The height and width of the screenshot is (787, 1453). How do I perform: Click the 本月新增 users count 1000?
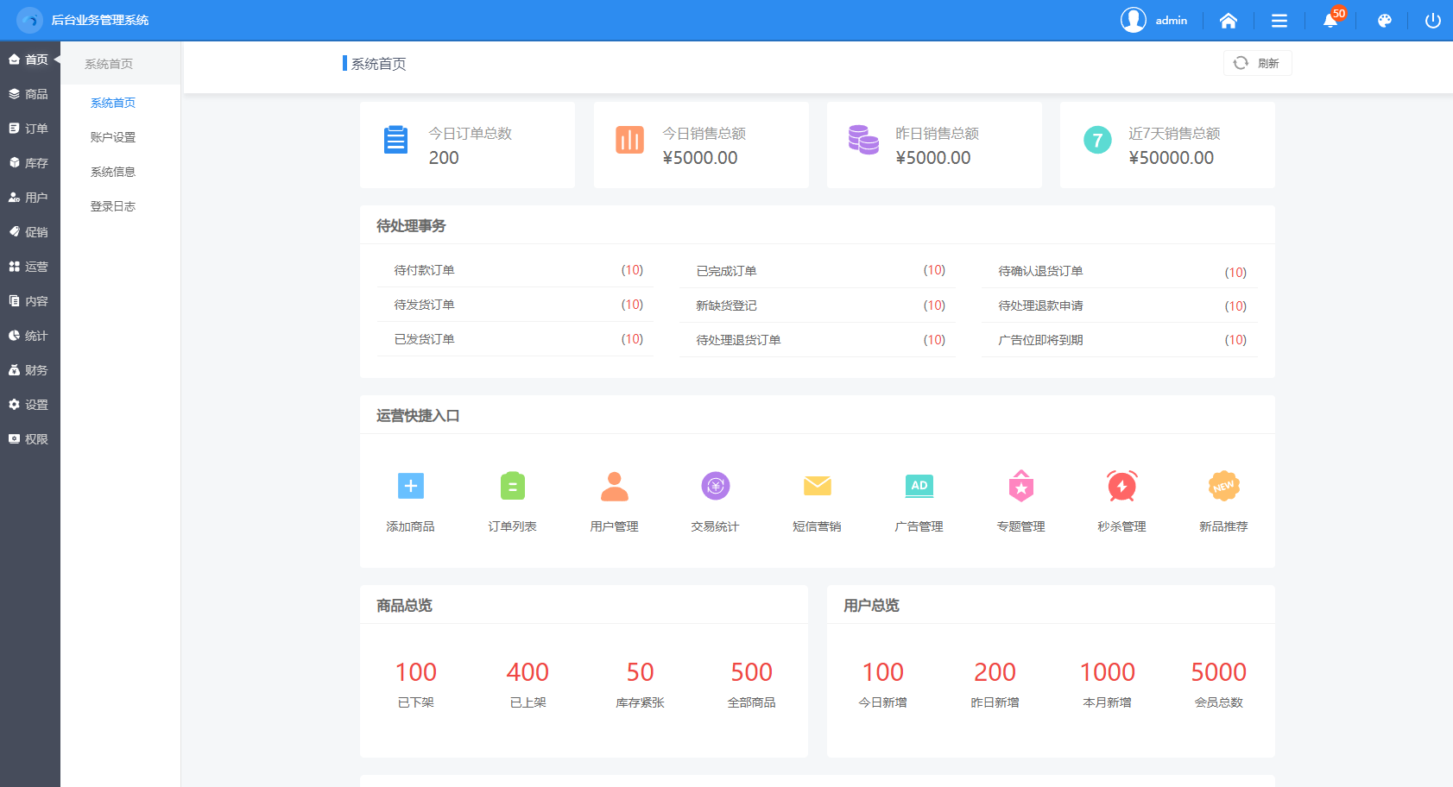coord(1108,672)
